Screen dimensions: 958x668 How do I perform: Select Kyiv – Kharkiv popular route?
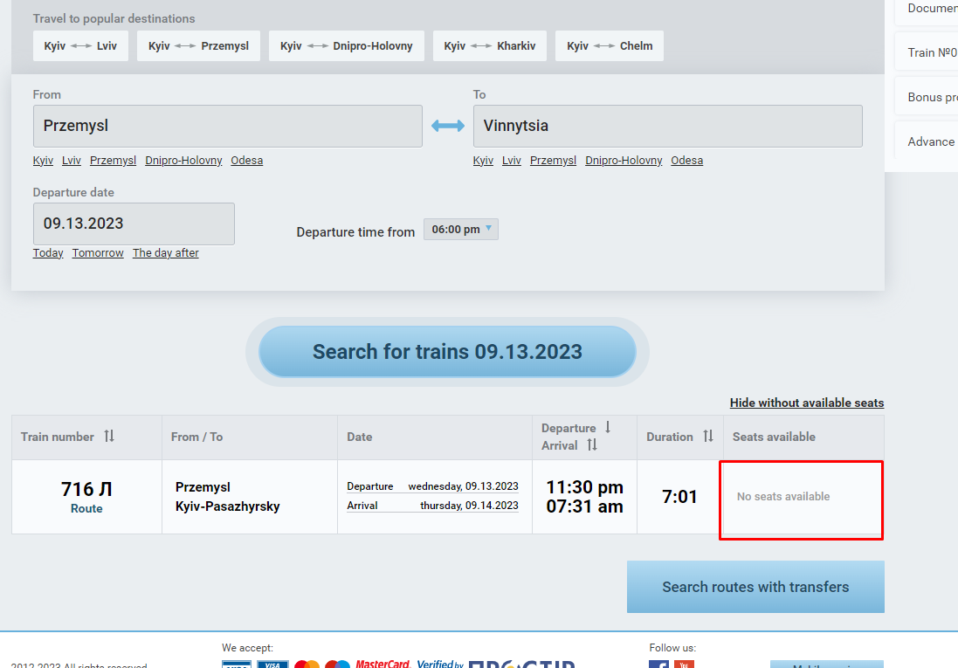click(490, 45)
